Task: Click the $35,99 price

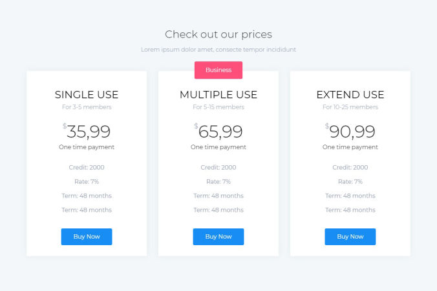Action: 88,132
